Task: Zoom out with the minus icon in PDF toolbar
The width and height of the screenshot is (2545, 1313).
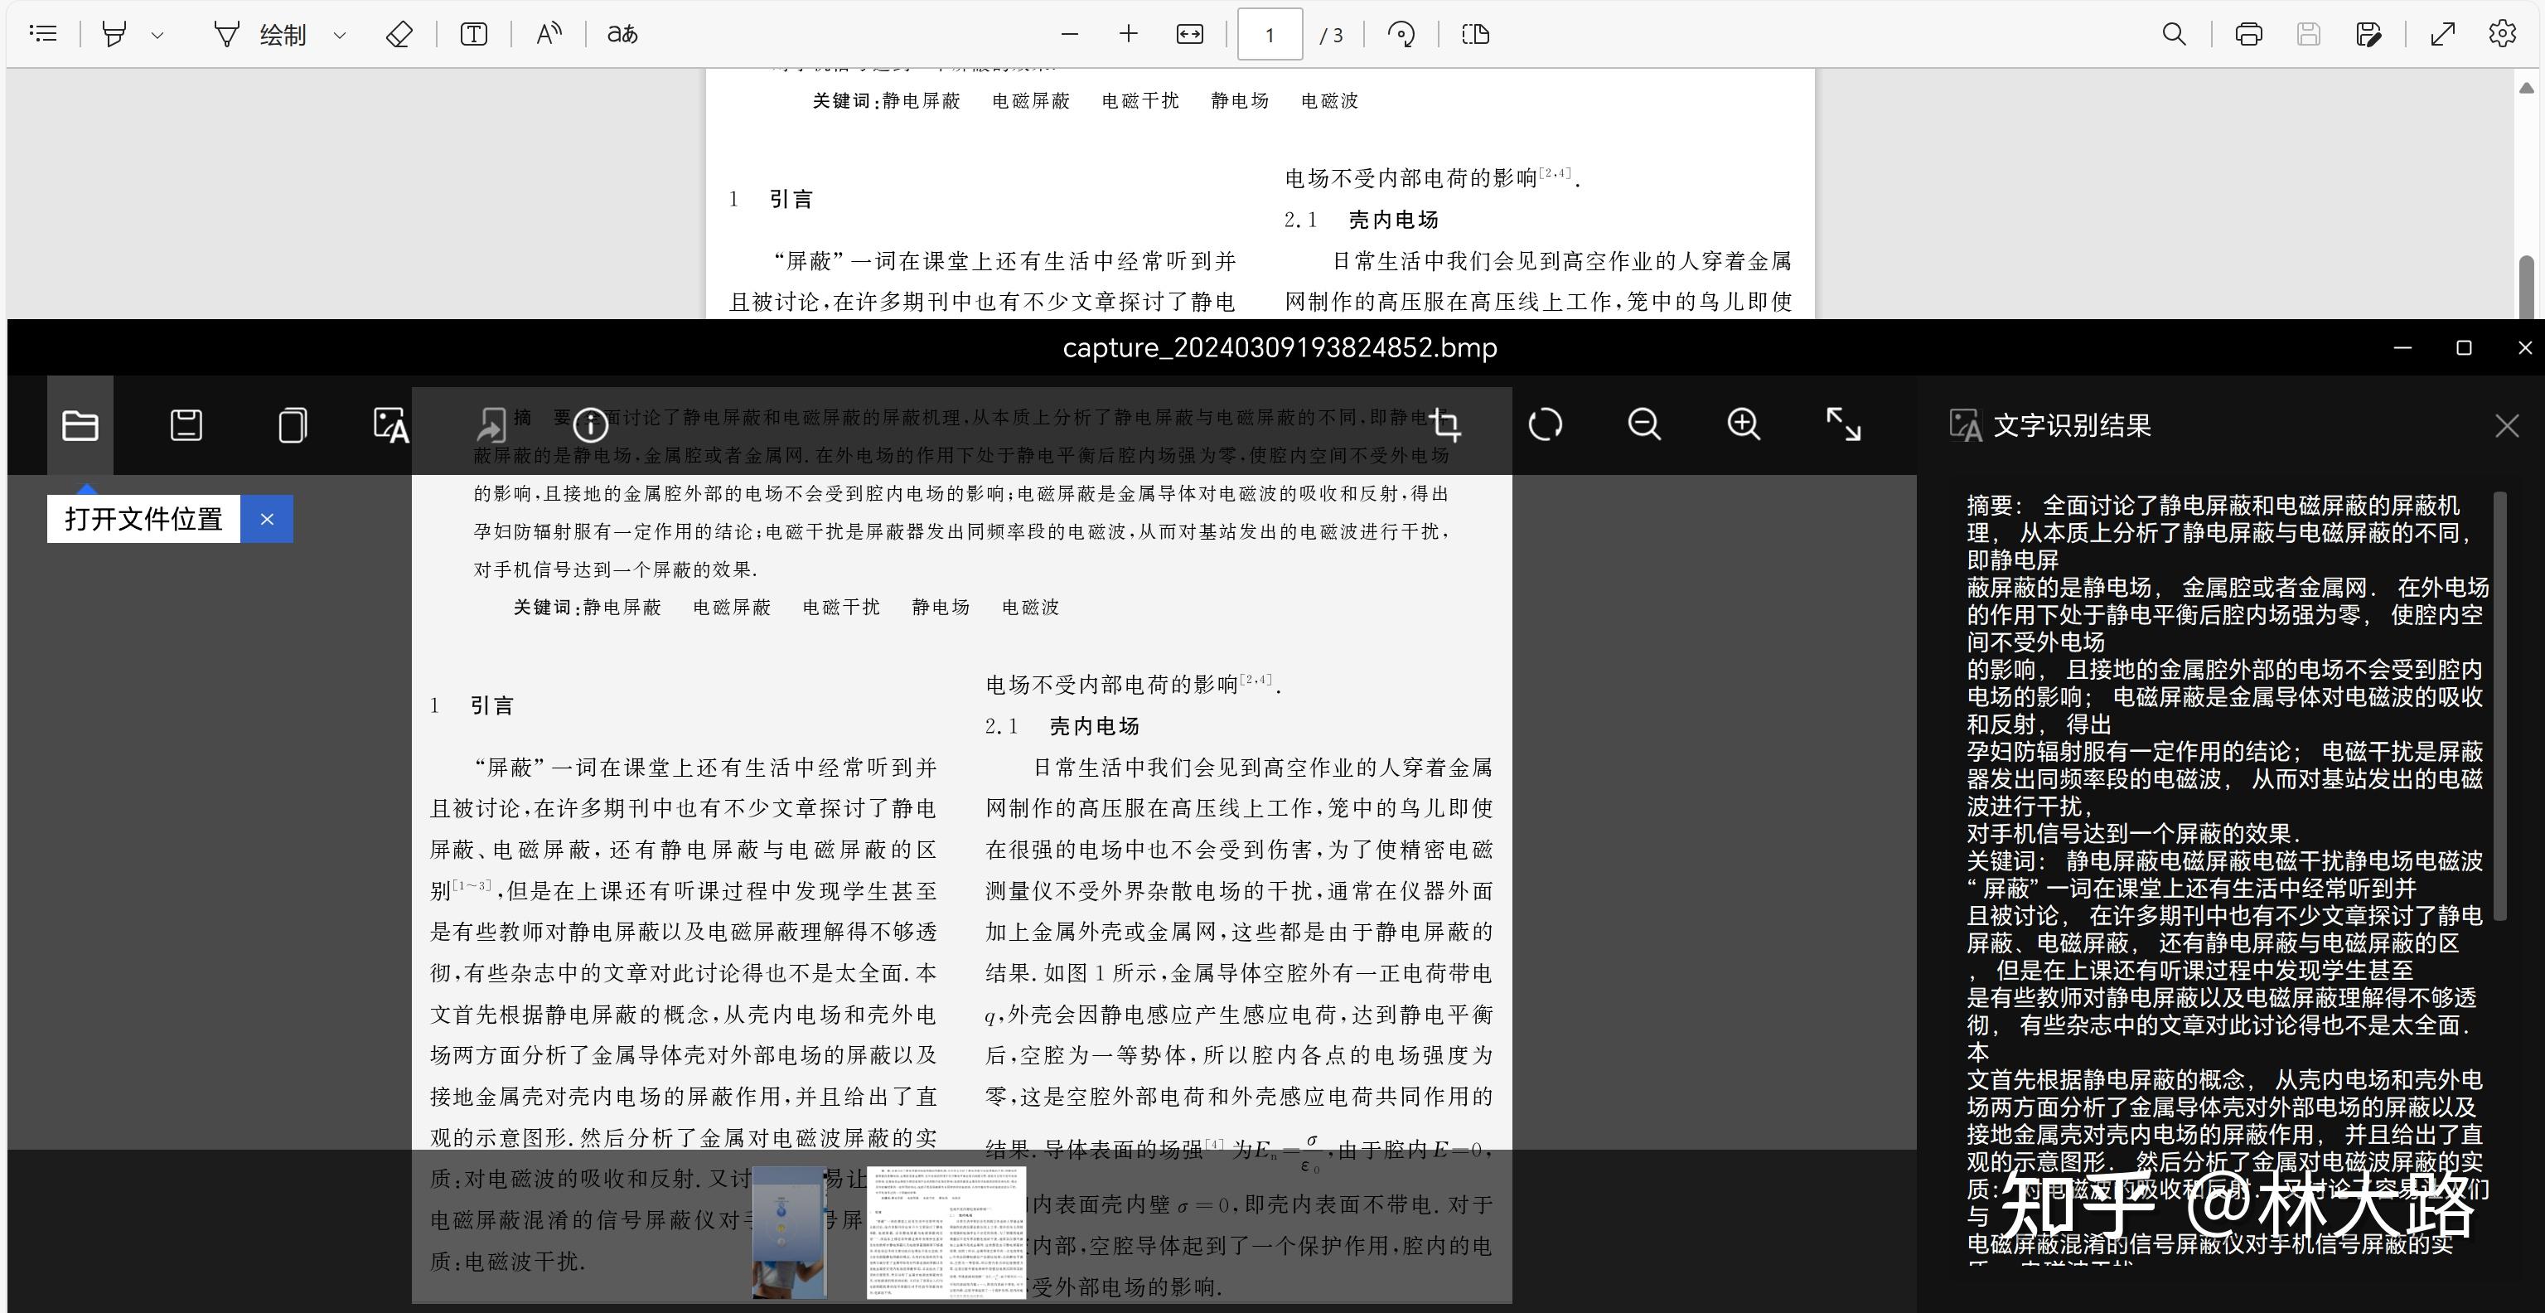Action: [x=1069, y=35]
